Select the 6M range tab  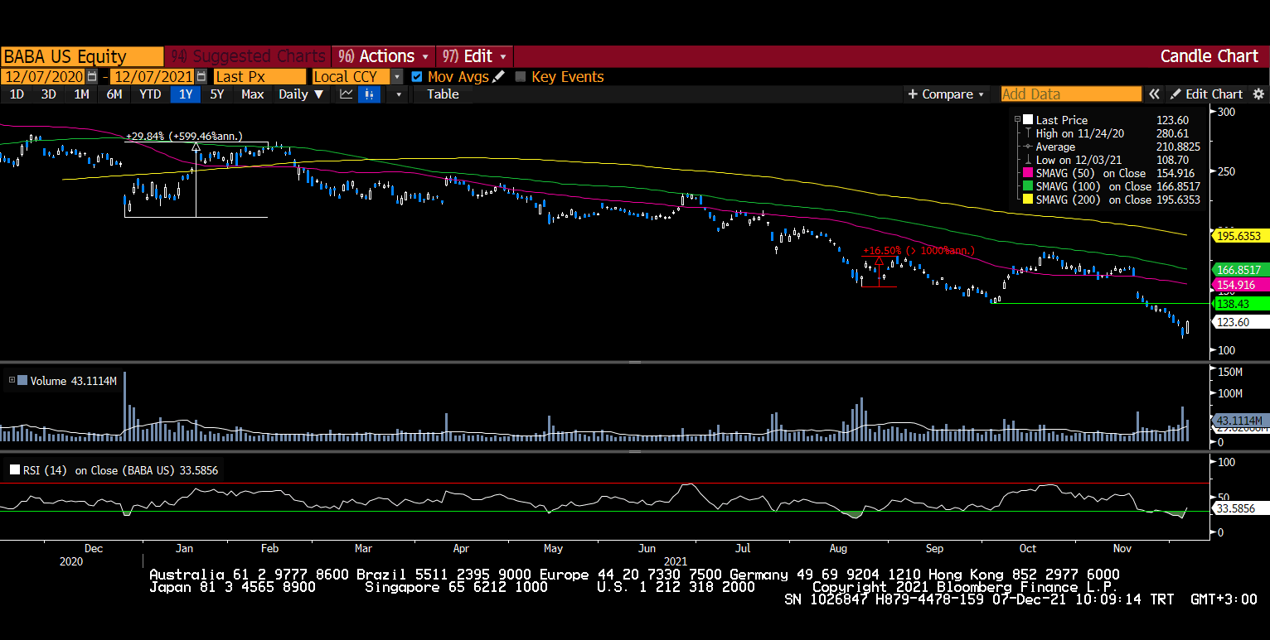pyautogui.click(x=114, y=94)
